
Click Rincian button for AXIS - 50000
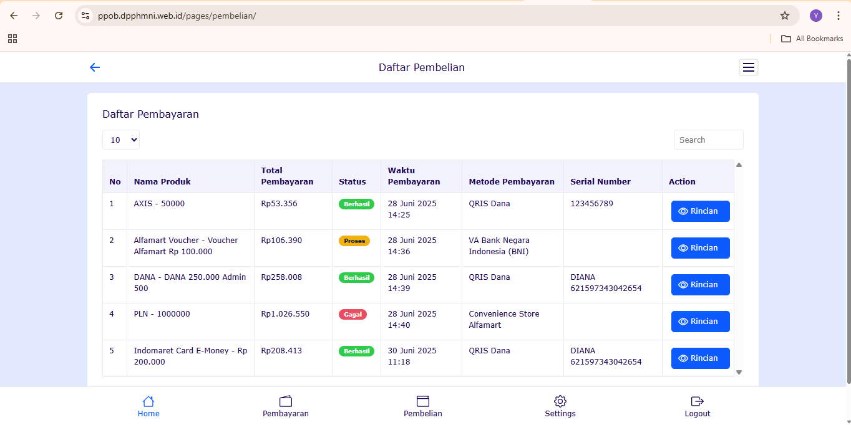point(700,211)
